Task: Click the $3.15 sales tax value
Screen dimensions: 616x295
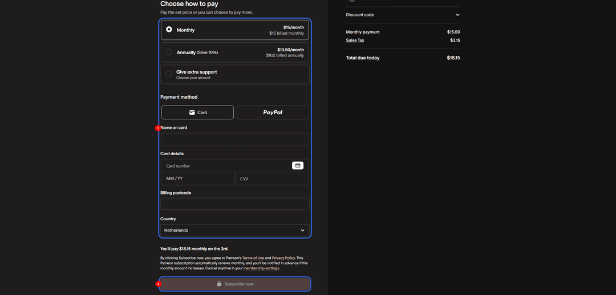Action: click(x=455, y=41)
